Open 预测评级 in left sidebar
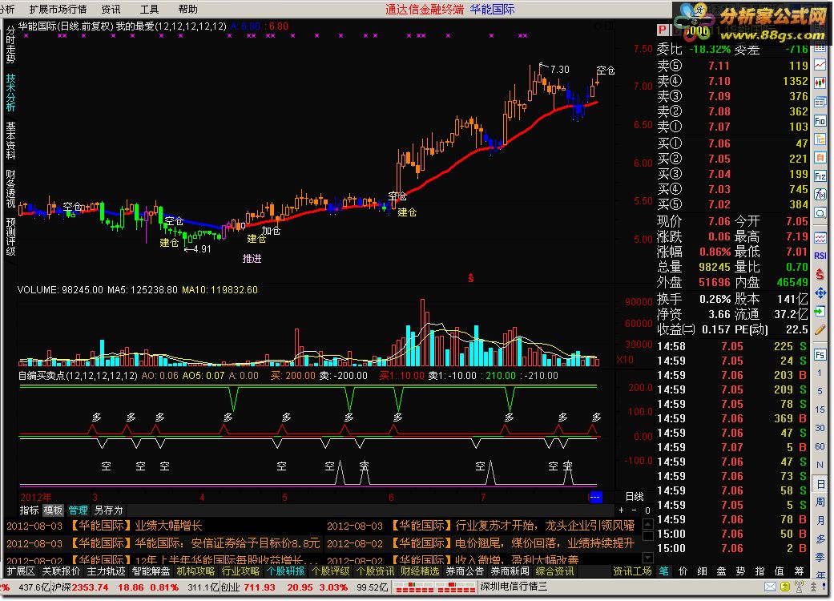The height and width of the screenshot is (601, 834). pyautogui.click(x=10, y=236)
